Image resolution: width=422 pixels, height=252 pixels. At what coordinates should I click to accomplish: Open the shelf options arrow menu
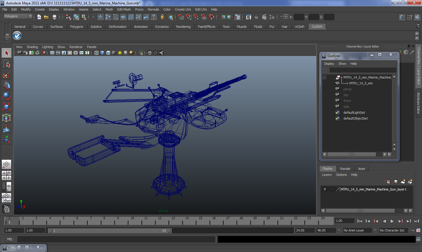[x=7, y=39]
